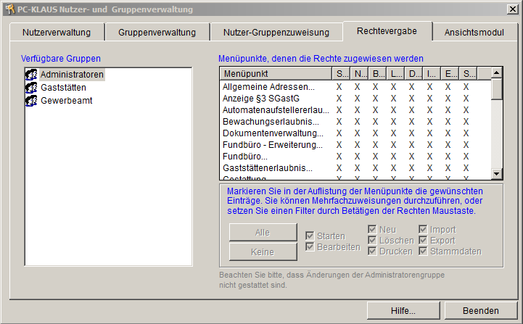Click the Administratoren group icon
523x324 pixels.
pyautogui.click(x=31, y=75)
